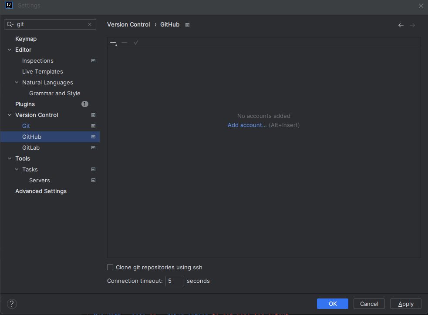This screenshot has width=428, height=315.
Task: Focus the Connection timeout field
Action: point(175,281)
